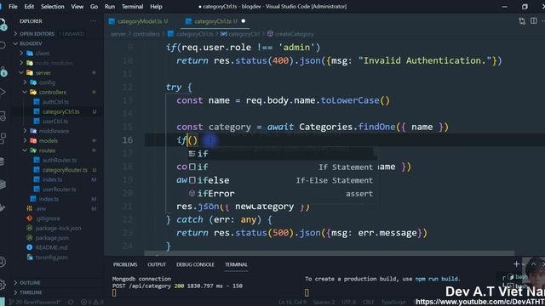The image size is (545, 306).
Task: Open package.json in explorer
Action: pos(52,238)
